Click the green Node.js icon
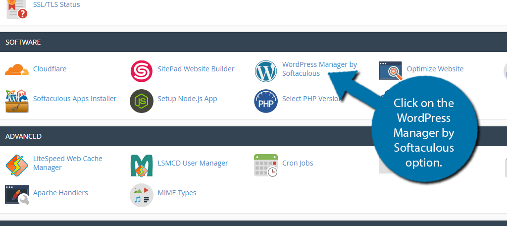 [141, 101]
